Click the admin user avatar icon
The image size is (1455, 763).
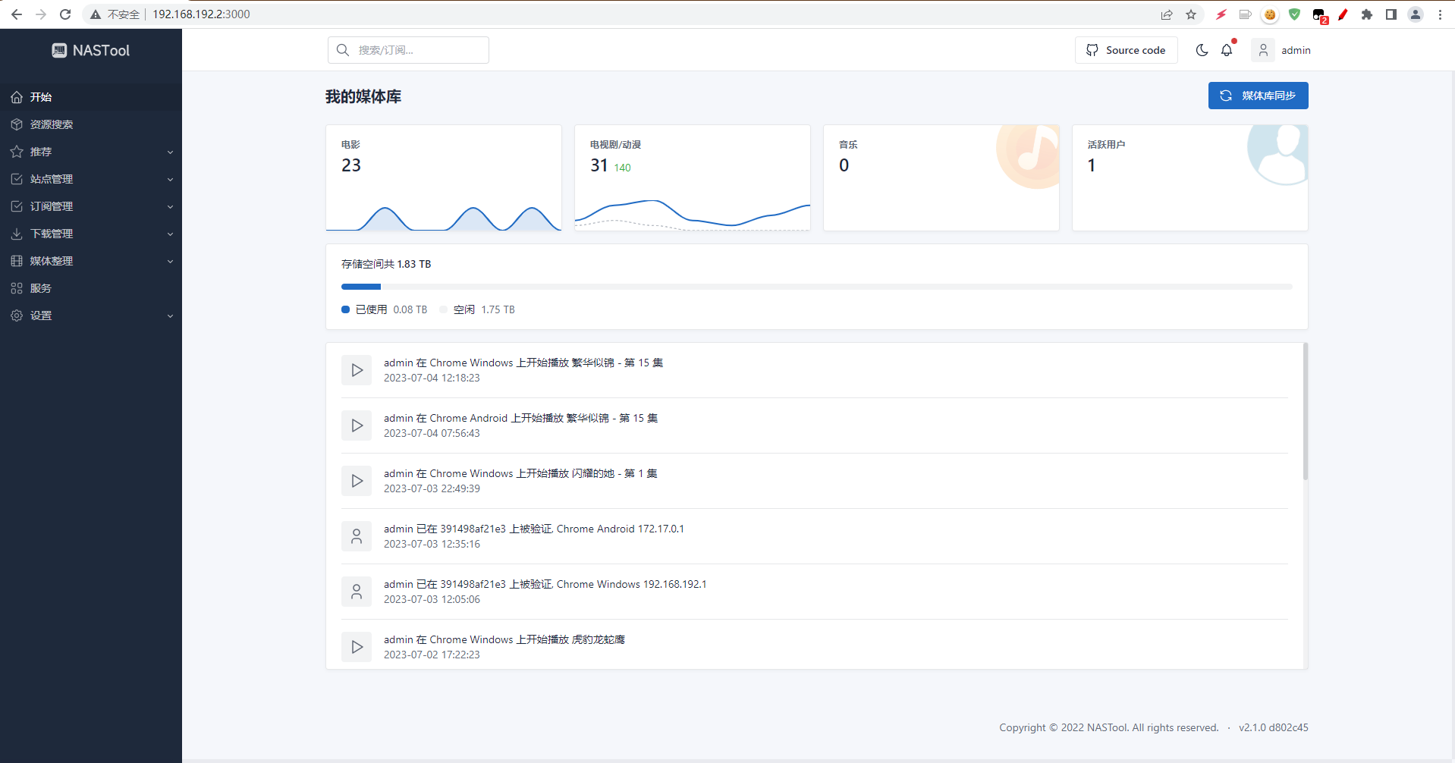[x=1263, y=50]
